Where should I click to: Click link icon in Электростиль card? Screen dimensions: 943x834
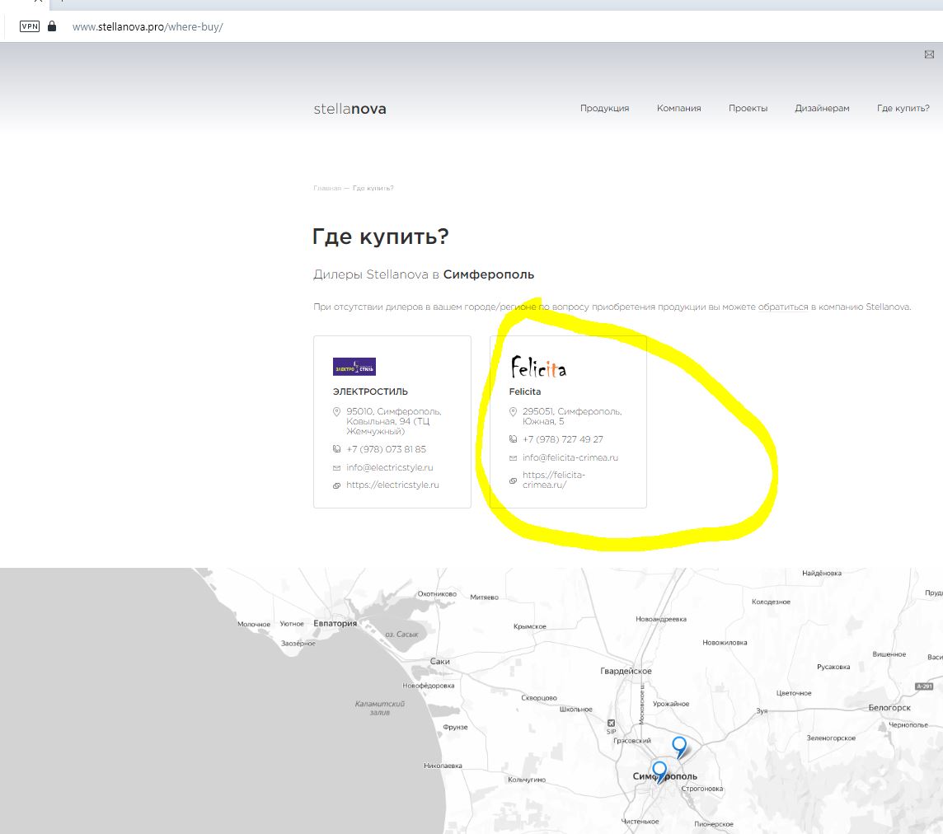337,485
